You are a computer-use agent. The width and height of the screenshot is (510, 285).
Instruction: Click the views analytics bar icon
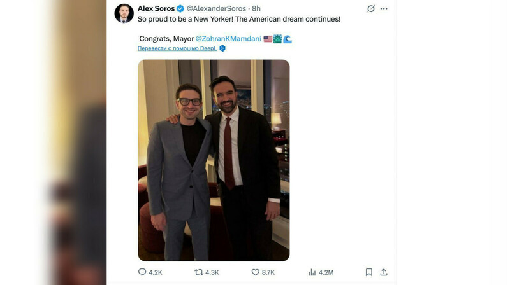(x=312, y=272)
